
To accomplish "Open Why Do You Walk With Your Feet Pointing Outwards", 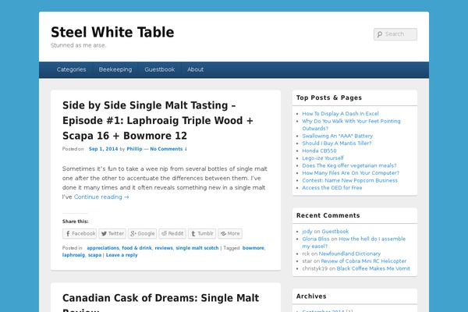I will [351, 125].
